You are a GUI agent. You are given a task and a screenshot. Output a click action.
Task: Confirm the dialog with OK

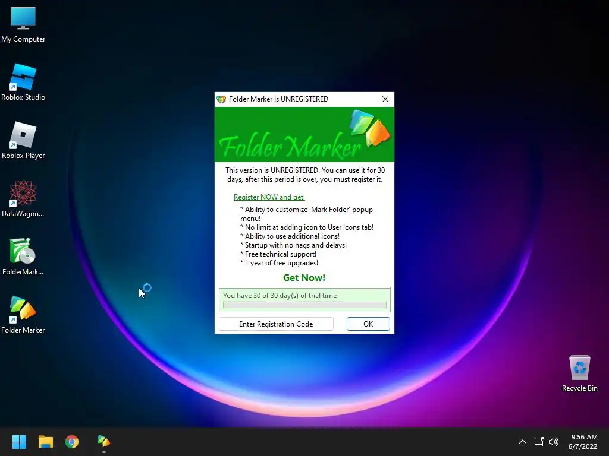tap(368, 324)
